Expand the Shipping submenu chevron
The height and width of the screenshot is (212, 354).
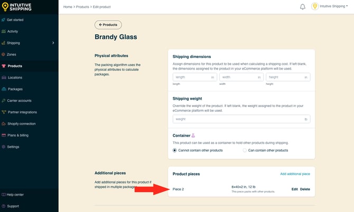[53, 43]
